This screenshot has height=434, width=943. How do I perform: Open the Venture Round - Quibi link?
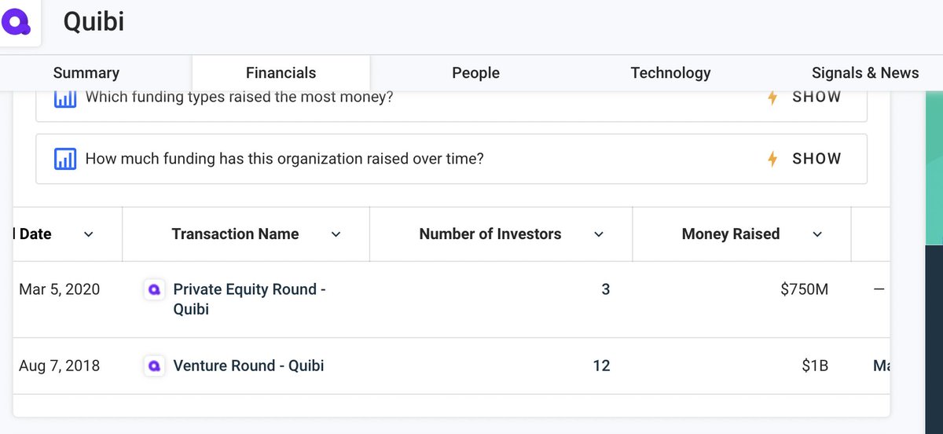click(248, 366)
